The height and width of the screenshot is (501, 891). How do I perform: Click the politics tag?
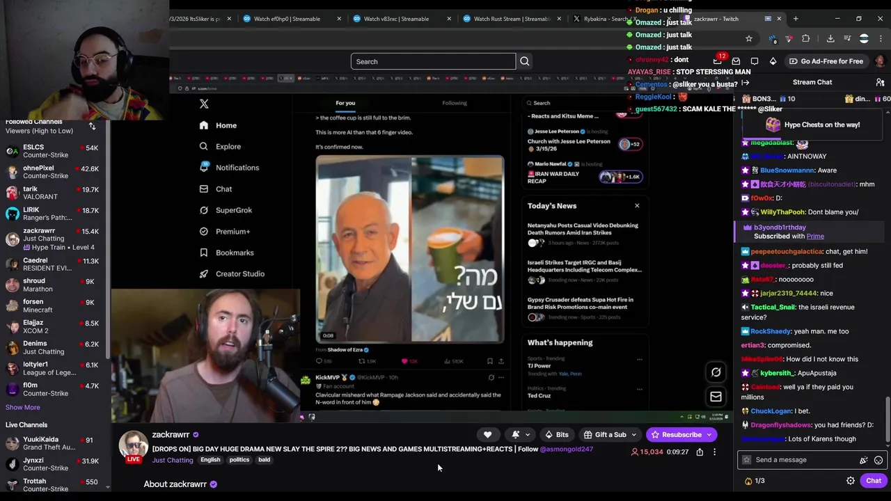pyautogui.click(x=239, y=460)
